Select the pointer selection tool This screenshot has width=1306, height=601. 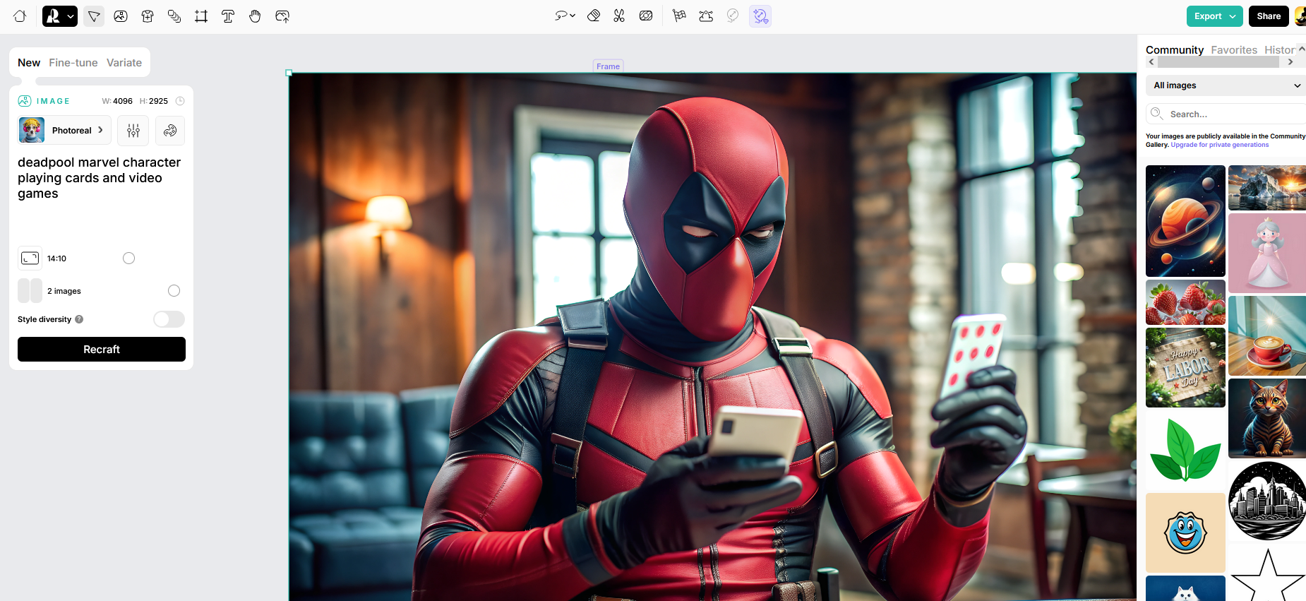(94, 16)
